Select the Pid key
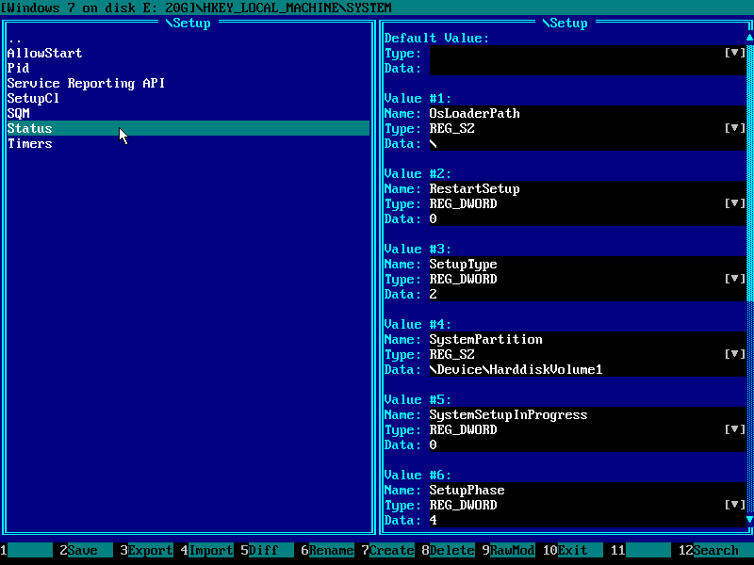Screen dimensions: 754x565 tap(188, 68)
